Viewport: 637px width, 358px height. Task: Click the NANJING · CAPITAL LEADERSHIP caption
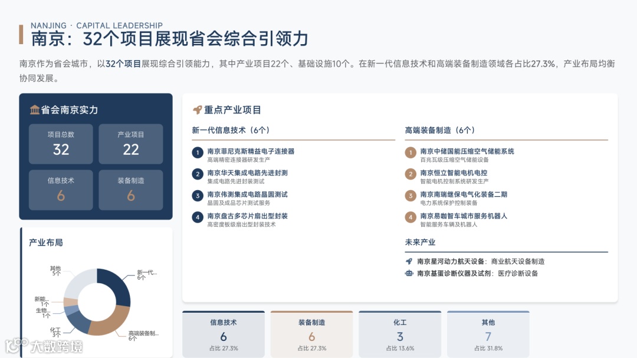tap(97, 25)
